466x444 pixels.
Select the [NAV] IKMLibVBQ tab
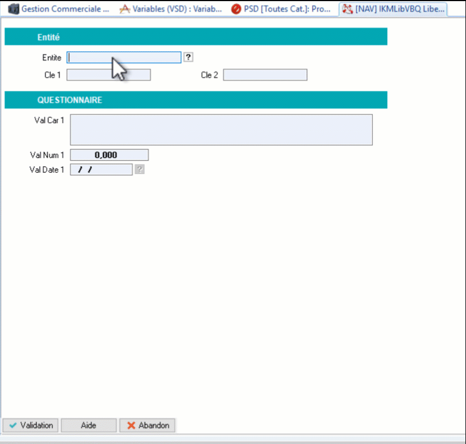tap(400, 9)
